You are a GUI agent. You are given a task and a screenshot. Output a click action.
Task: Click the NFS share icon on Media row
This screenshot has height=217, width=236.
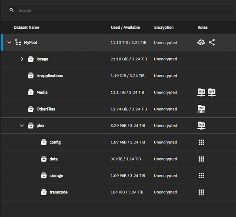pos(212,92)
